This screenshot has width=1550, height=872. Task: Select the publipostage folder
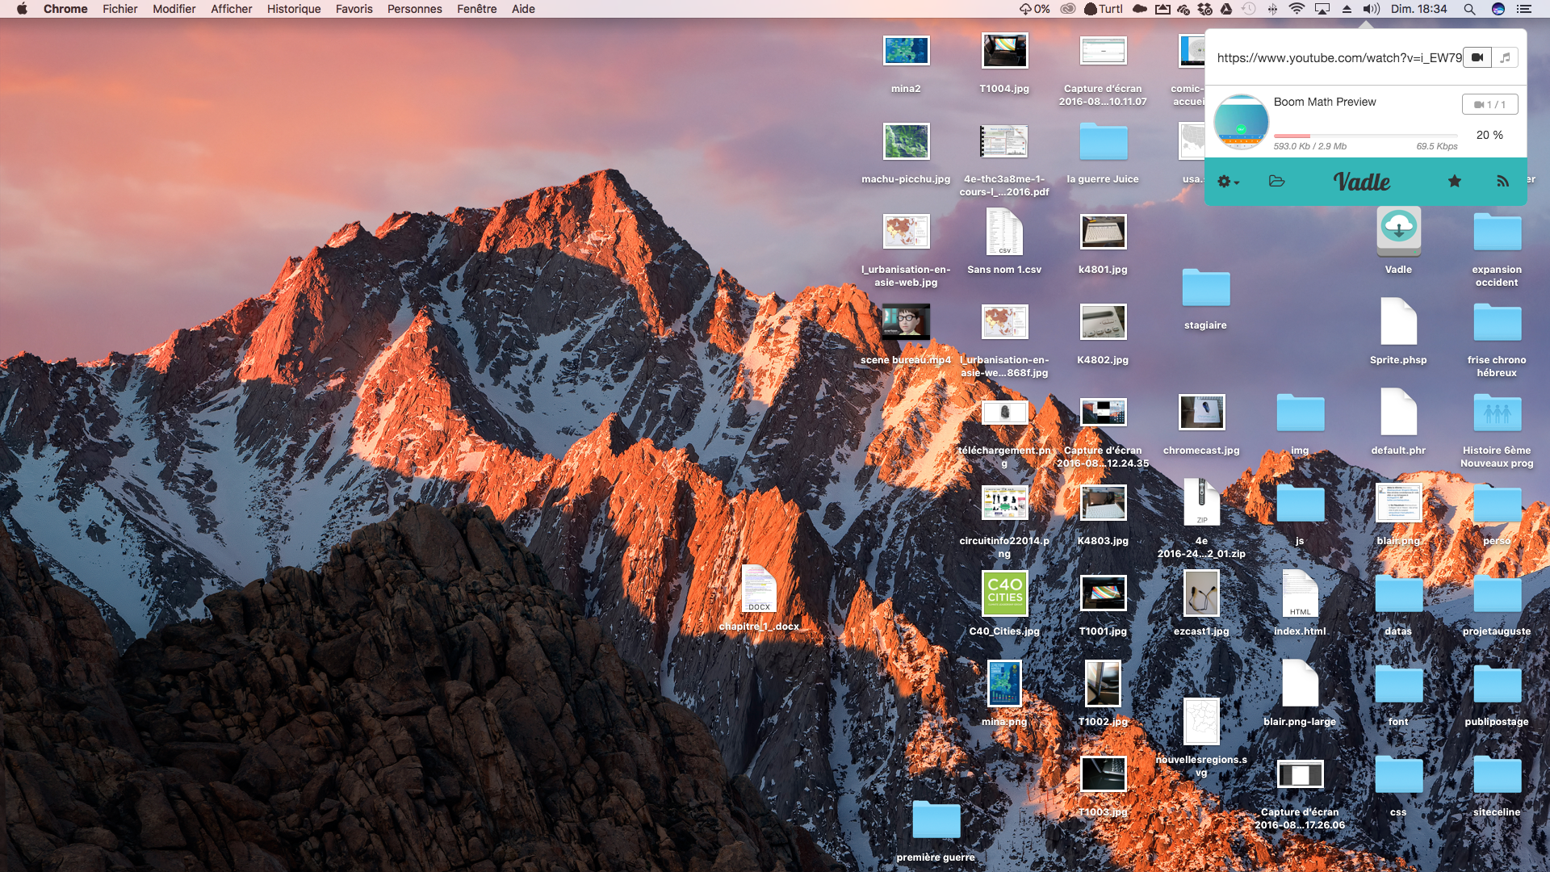click(1497, 684)
